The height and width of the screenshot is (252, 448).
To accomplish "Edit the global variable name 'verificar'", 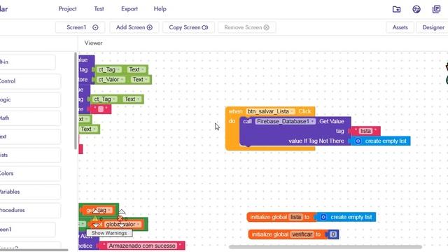I will (x=302, y=234).
